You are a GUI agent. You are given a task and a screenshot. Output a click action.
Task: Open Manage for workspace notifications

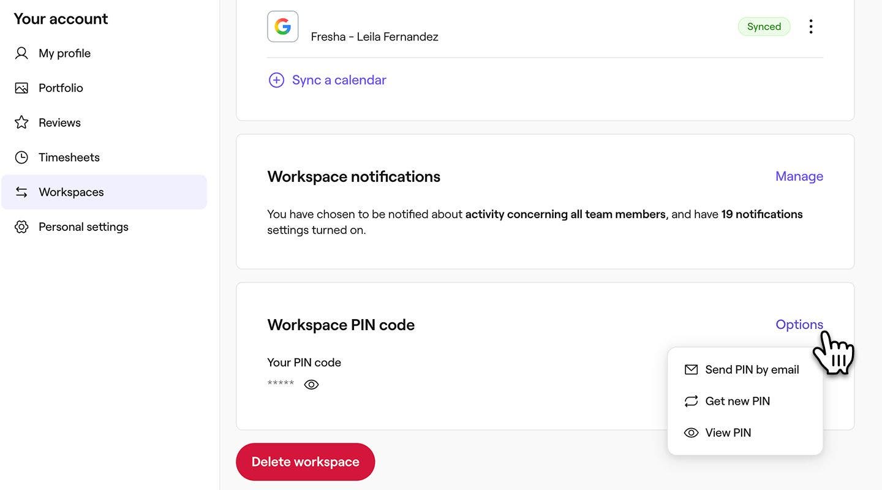click(799, 176)
